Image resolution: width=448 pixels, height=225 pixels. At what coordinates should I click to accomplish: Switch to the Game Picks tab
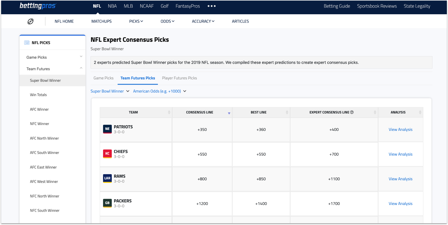pos(104,78)
